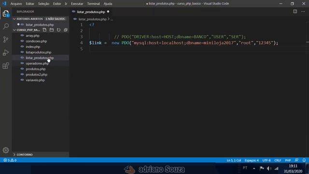The image size is (309, 174).
Task: Select the listar_produtos.php editor tab
Action: coord(91,12)
